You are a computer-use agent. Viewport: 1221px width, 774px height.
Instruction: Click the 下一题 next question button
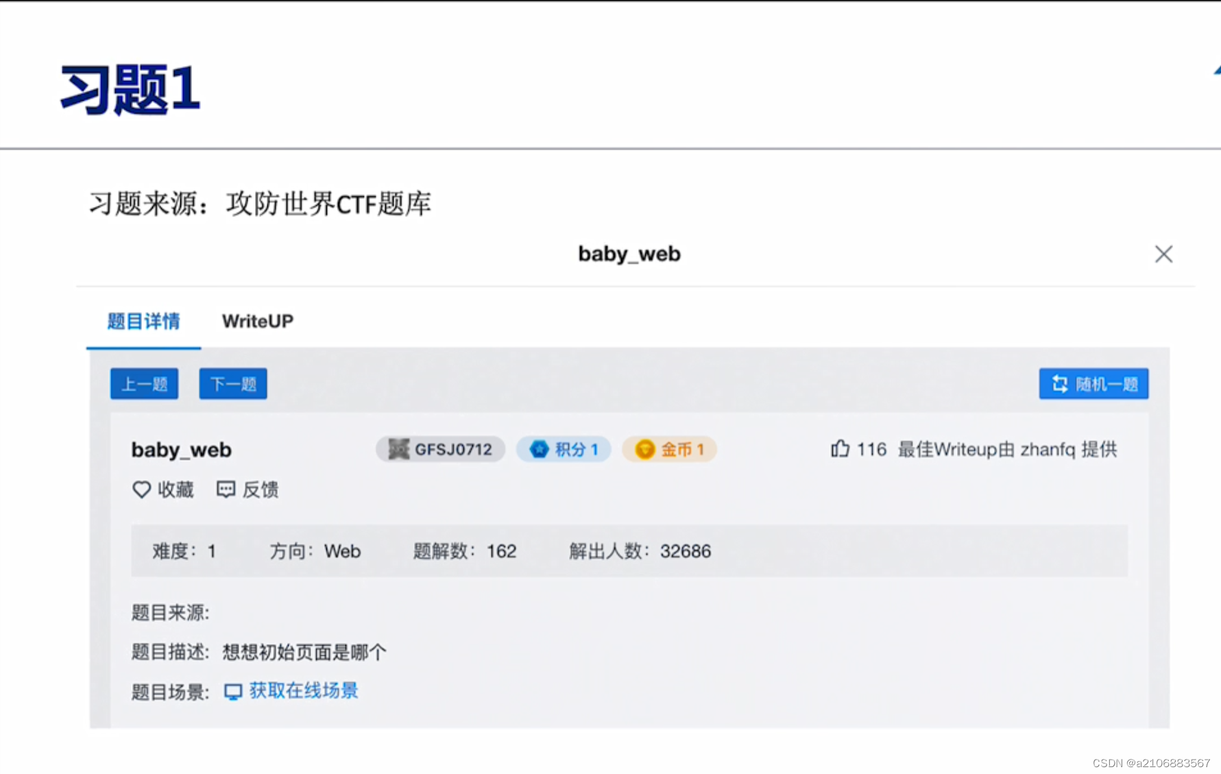point(232,384)
